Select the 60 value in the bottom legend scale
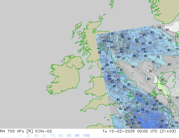The image size is (179, 138). (x=45, y=136)
